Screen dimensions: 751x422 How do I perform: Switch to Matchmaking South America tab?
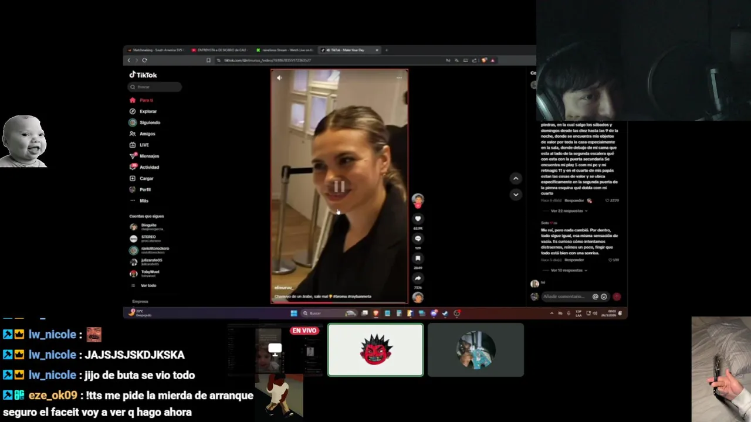coord(155,50)
